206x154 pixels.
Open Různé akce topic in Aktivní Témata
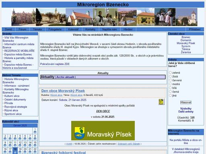pos(11,110)
